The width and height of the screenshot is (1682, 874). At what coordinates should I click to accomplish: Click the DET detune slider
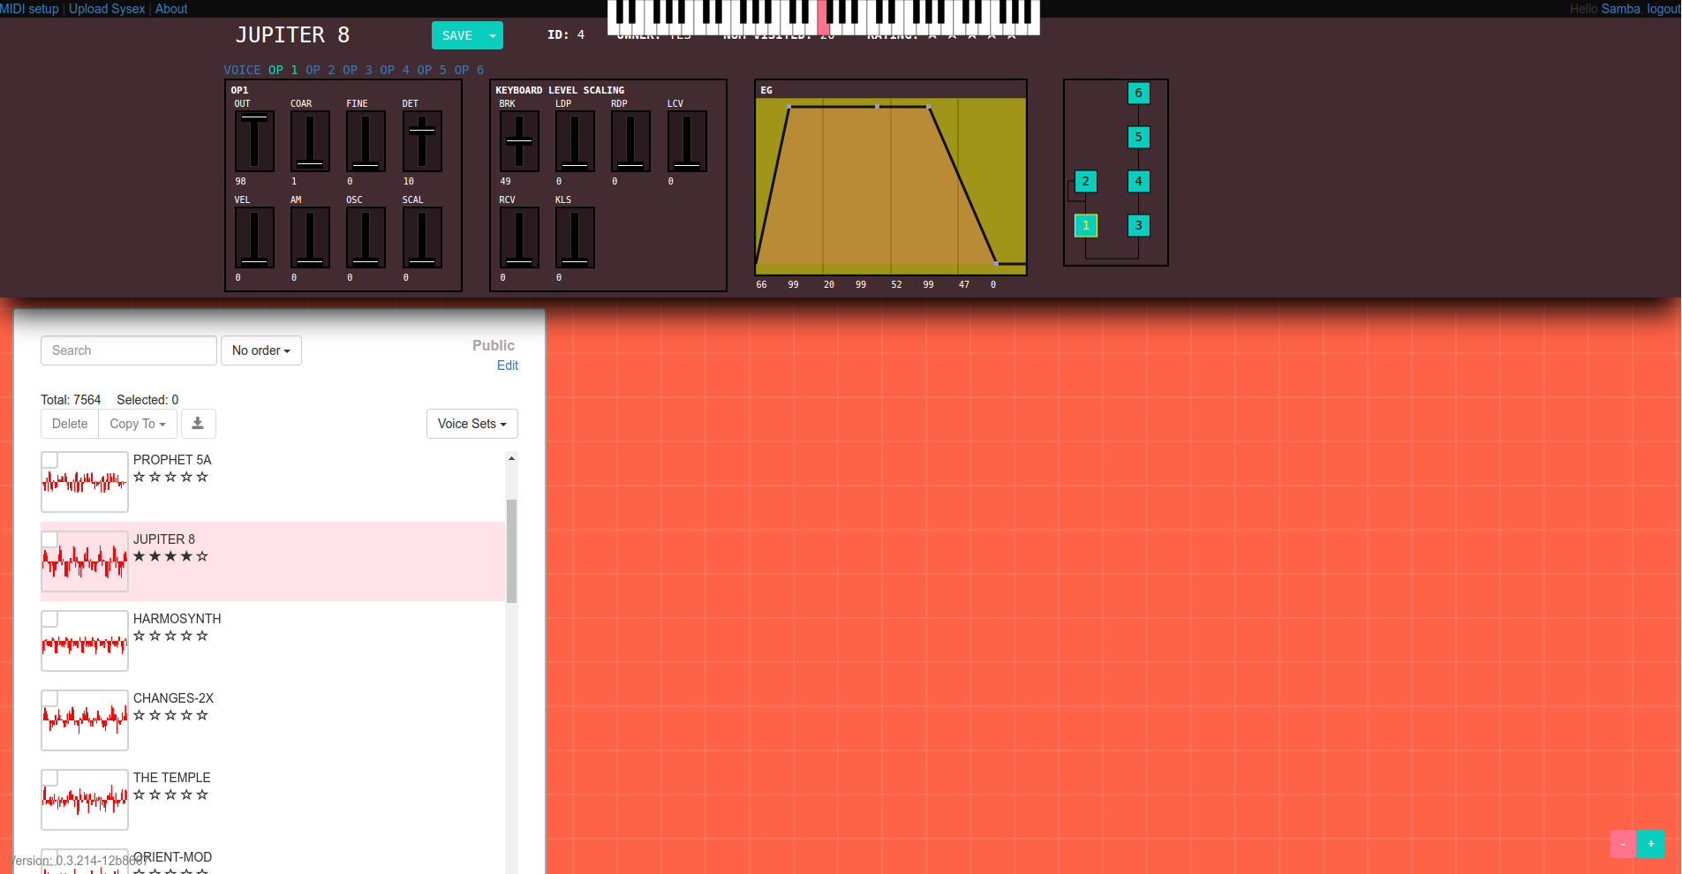(x=422, y=141)
